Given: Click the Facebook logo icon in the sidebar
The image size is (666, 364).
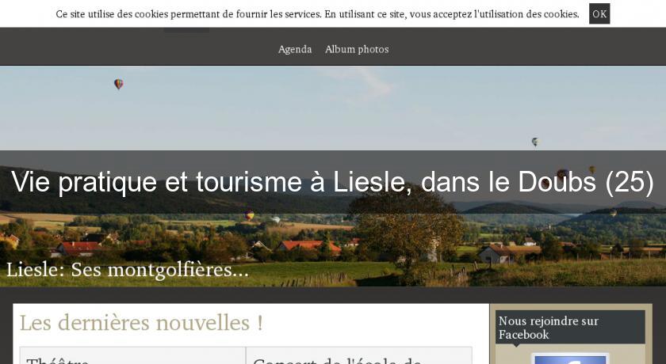Looking at the screenshot, I should click(x=570, y=358).
